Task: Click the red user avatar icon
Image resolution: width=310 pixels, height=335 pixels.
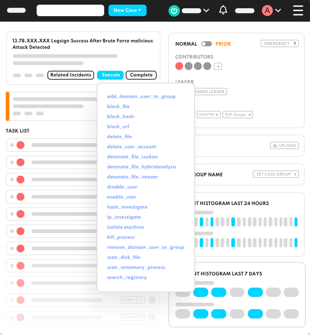Action: pos(267,10)
